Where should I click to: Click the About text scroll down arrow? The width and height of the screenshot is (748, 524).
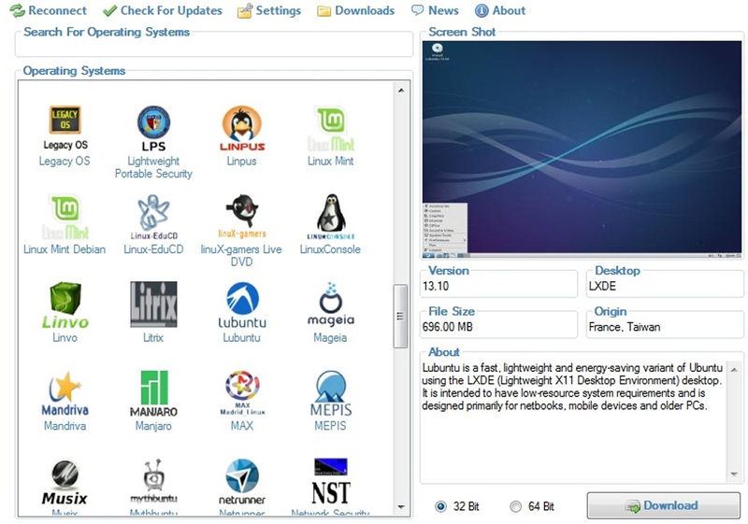point(734,474)
